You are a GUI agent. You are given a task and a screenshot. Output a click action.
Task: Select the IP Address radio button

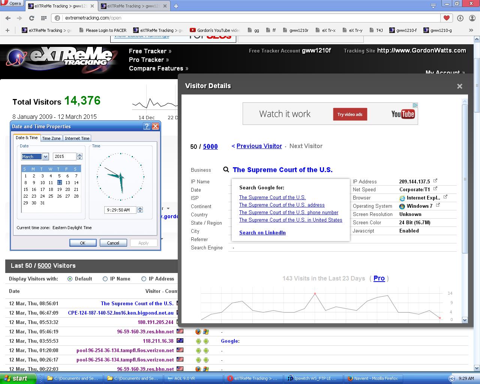(x=144, y=279)
